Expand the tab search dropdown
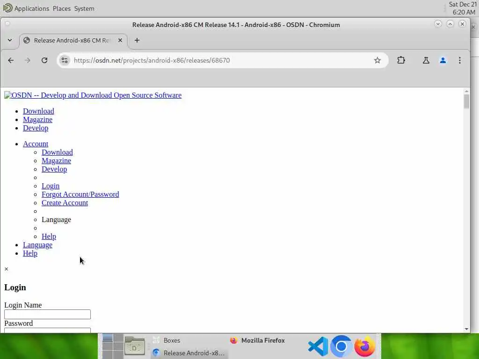The image size is (479, 359). point(10,40)
